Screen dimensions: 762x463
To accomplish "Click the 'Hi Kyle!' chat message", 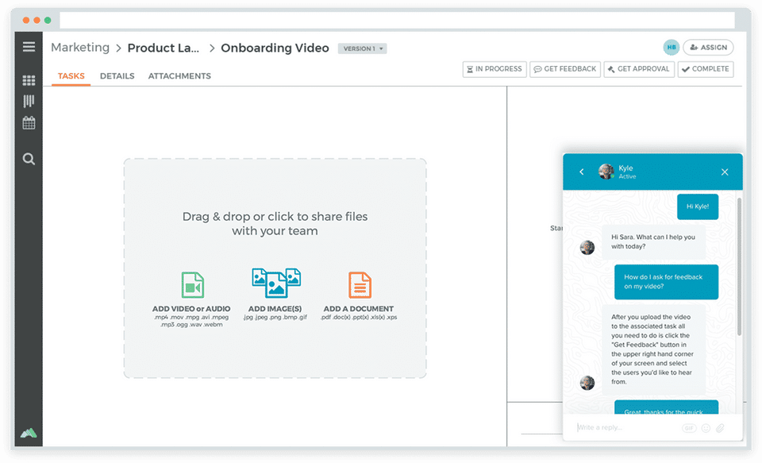I will pos(698,206).
